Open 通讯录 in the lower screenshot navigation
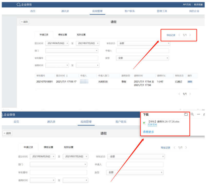This screenshot has height=188, width=207. pos(51,122)
